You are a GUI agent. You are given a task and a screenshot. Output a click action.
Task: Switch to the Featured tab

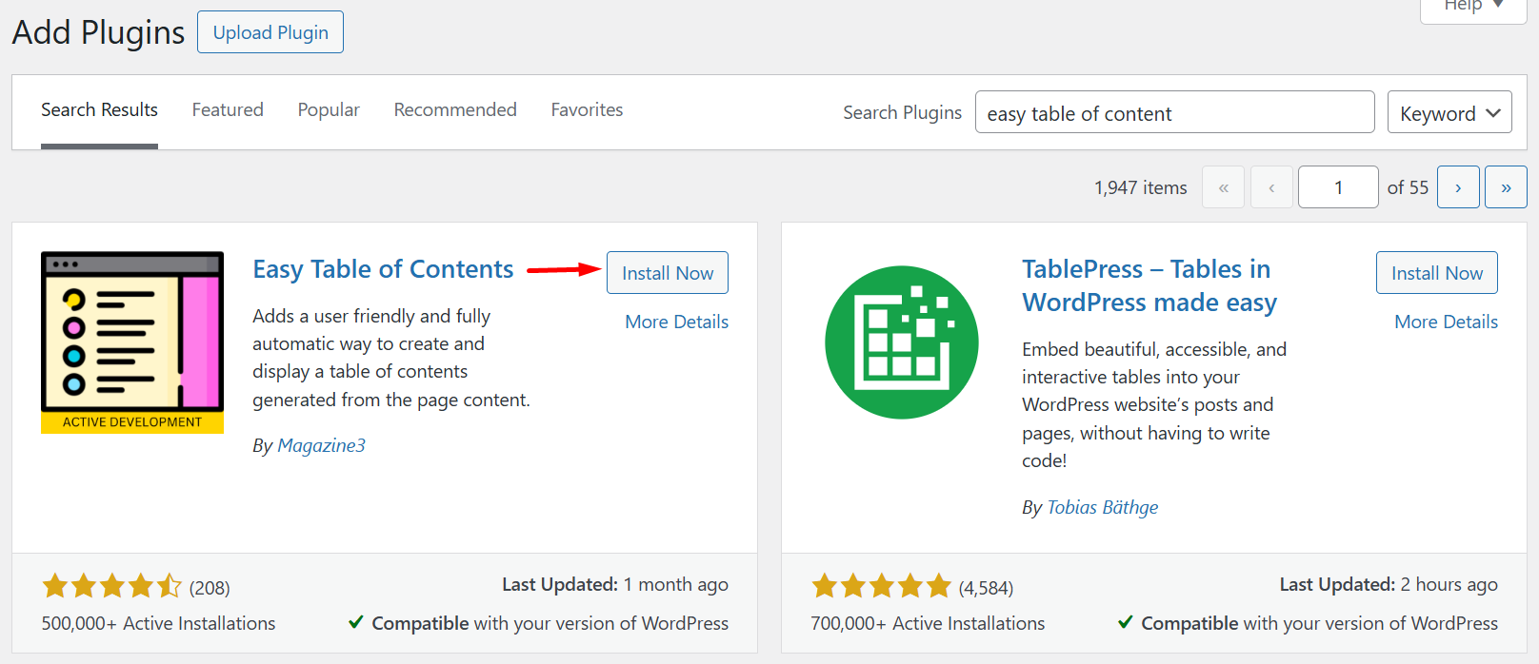[x=228, y=110]
